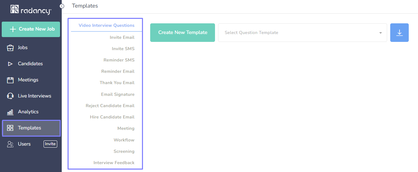Open Candidates via the play icon
The height and width of the screenshot is (172, 418).
click(x=10, y=64)
